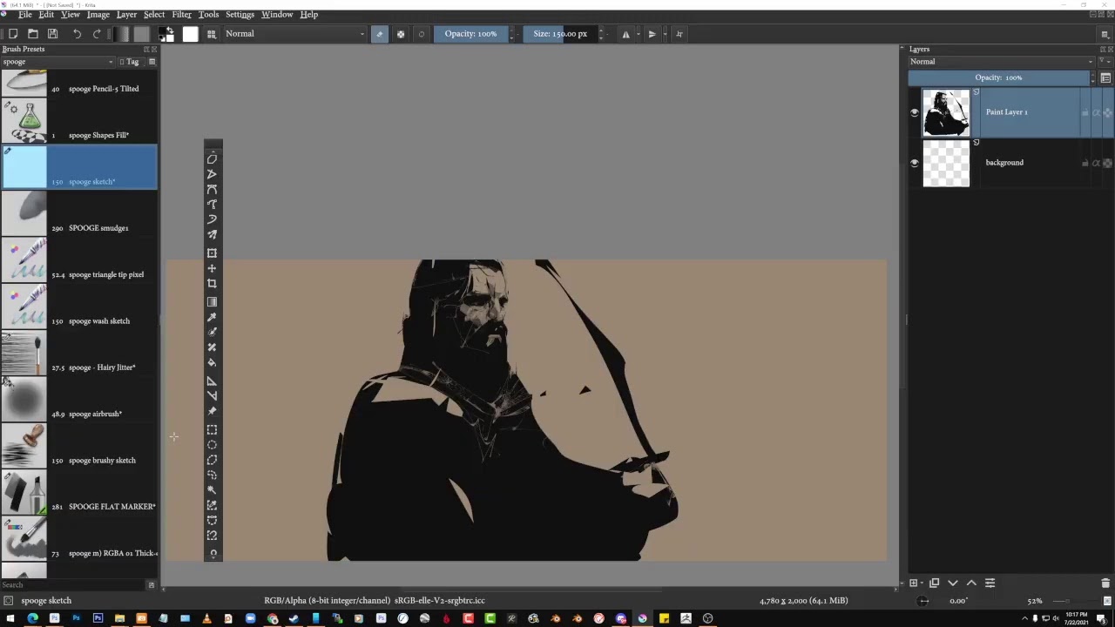Select the Gradient tool in toolbox
This screenshot has width=1115, height=627.
(212, 301)
